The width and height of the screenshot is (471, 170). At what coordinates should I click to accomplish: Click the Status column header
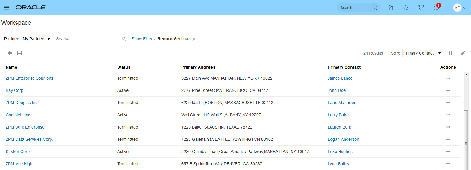click(x=124, y=67)
